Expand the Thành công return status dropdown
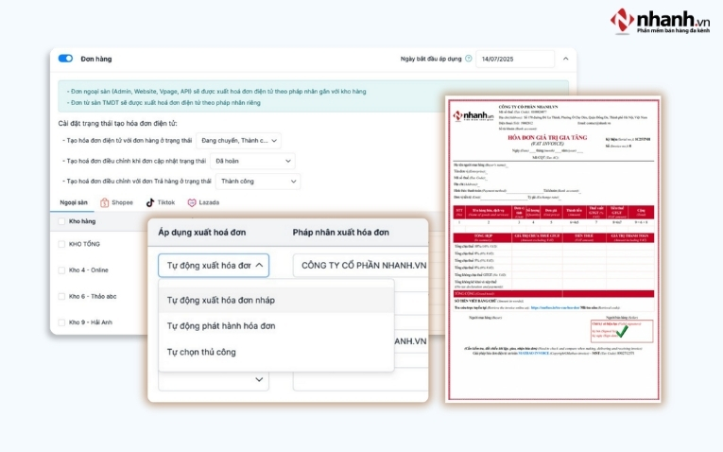This screenshot has height=452, width=723. [x=256, y=182]
